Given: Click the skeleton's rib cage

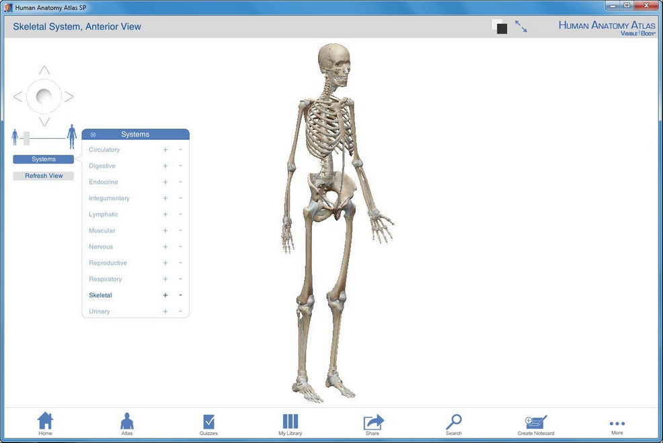Looking at the screenshot, I should point(329,127).
